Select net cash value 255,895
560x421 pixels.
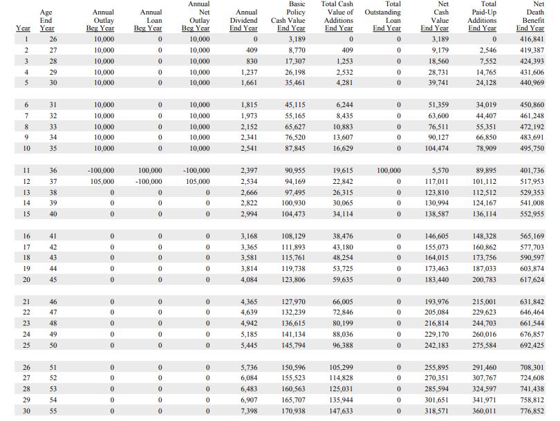(x=437, y=368)
